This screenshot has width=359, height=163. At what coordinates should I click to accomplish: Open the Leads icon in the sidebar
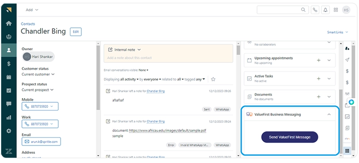click(9, 37)
